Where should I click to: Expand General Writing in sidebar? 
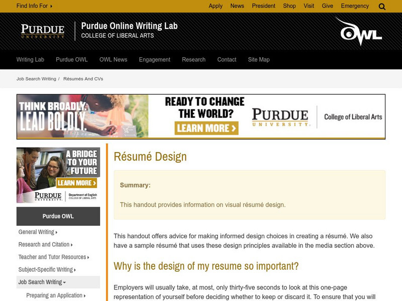pyautogui.click(x=38, y=232)
